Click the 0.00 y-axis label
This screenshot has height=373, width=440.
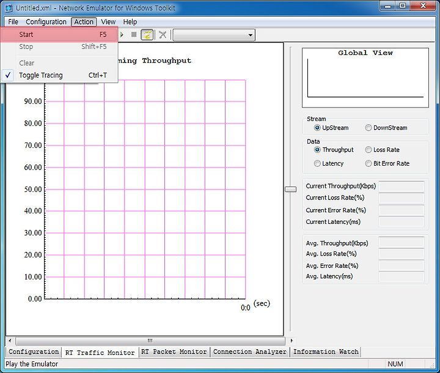(35, 299)
